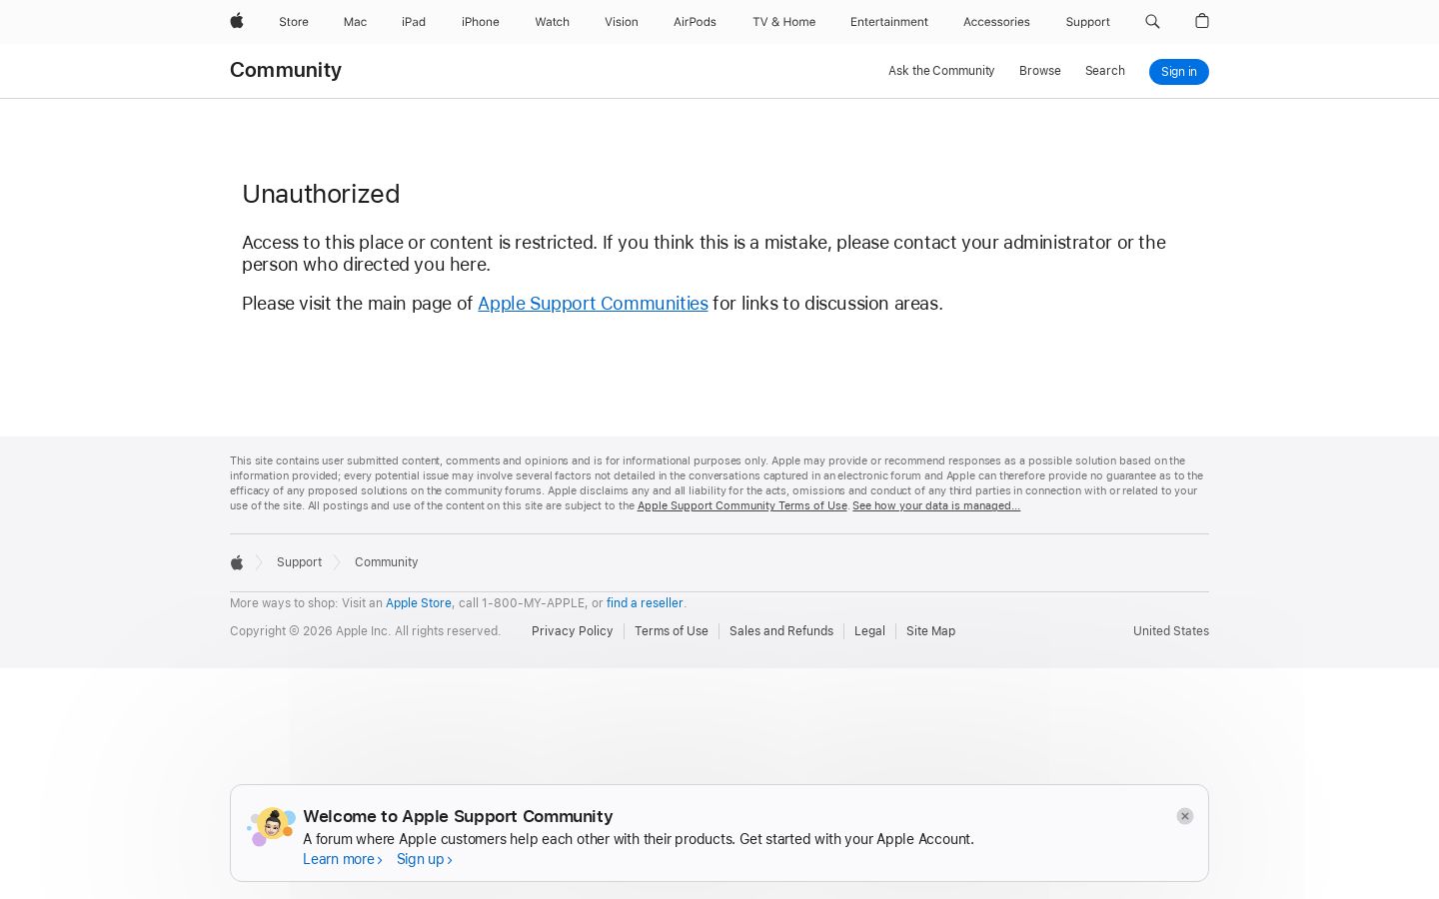Click Learn more in the welcome banner
1439x899 pixels.
pos(343,859)
